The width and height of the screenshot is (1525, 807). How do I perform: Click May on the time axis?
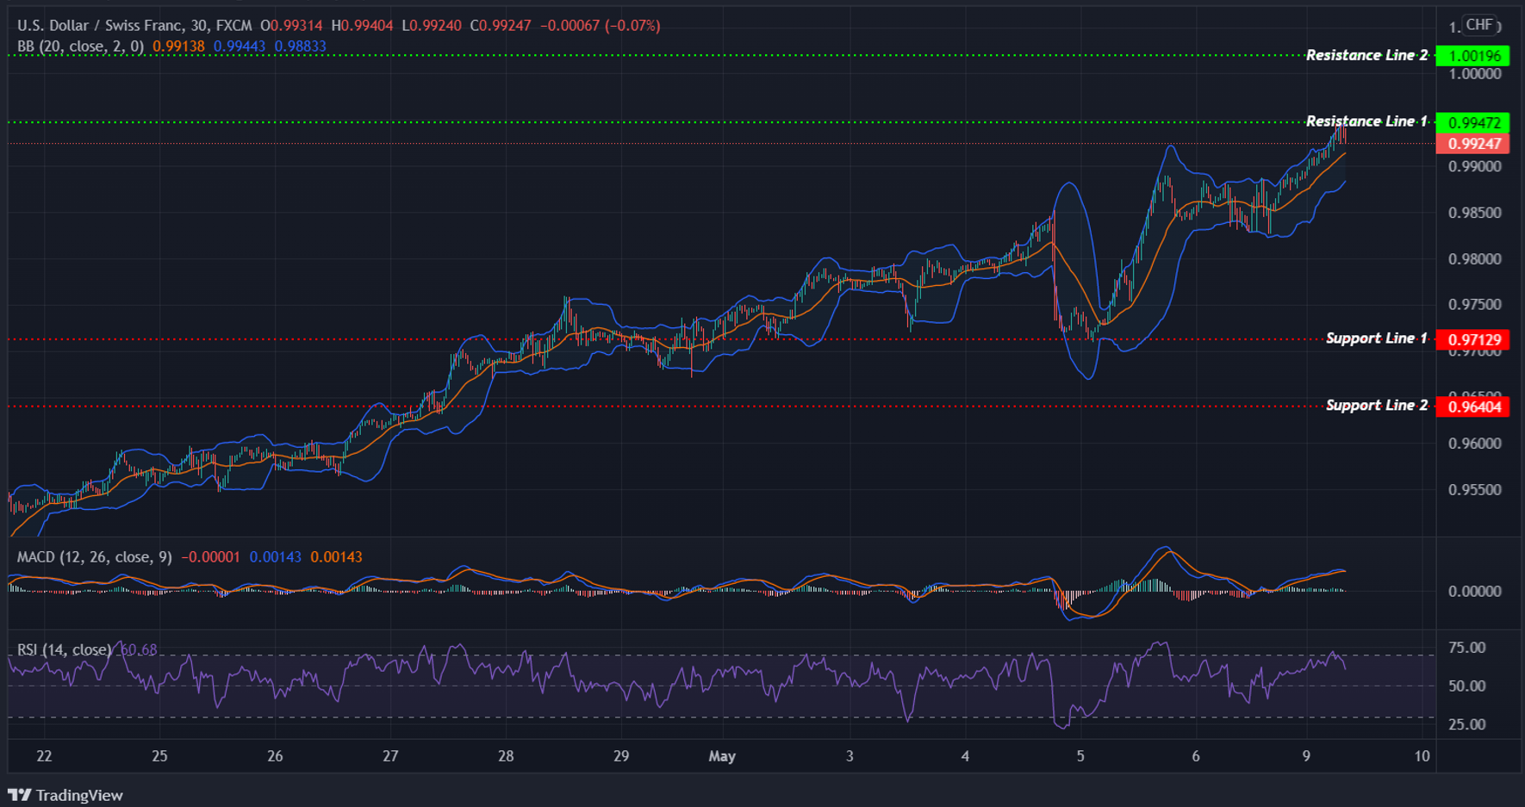tap(722, 756)
